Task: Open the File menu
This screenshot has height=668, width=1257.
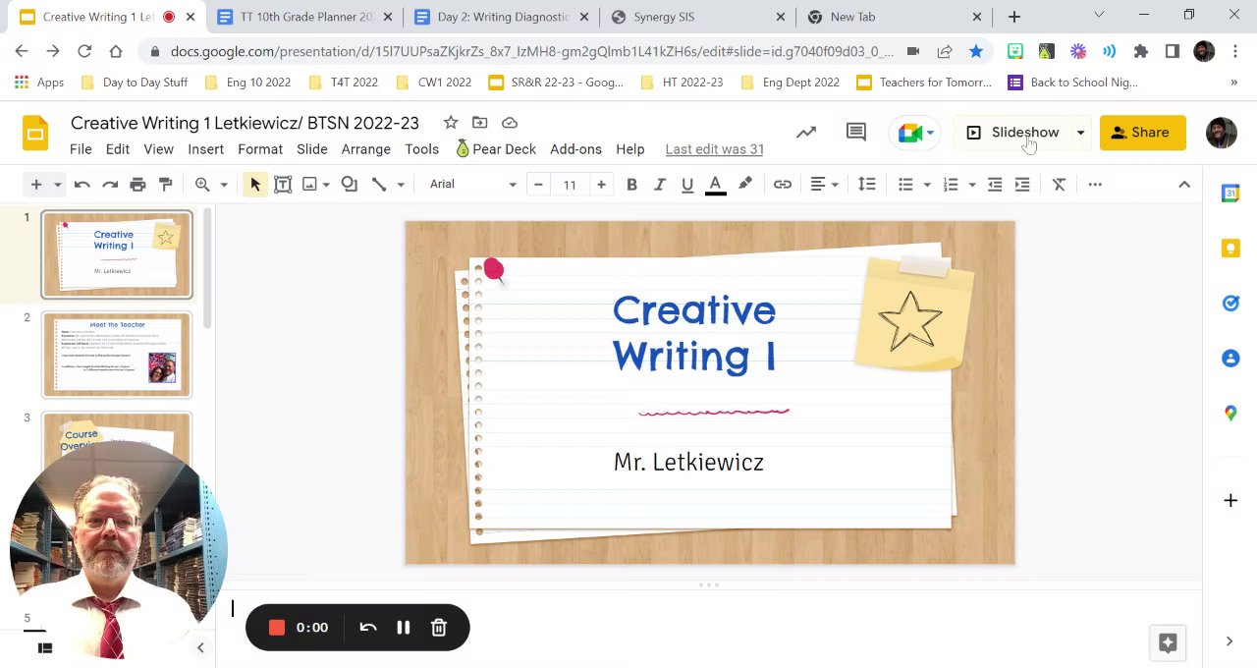Action: click(x=81, y=149)
